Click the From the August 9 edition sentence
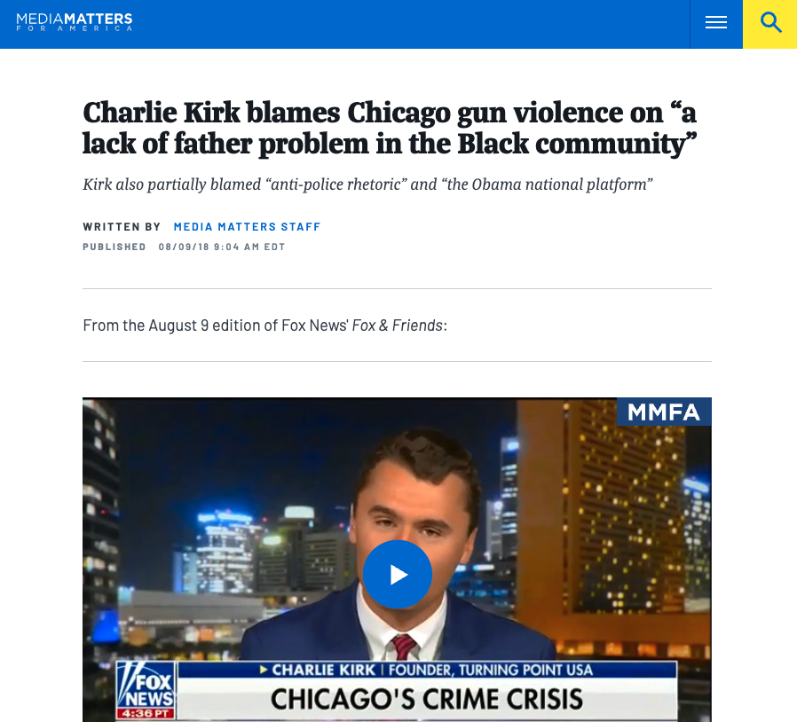Screen dimensions: 797x722 [264, 326]
